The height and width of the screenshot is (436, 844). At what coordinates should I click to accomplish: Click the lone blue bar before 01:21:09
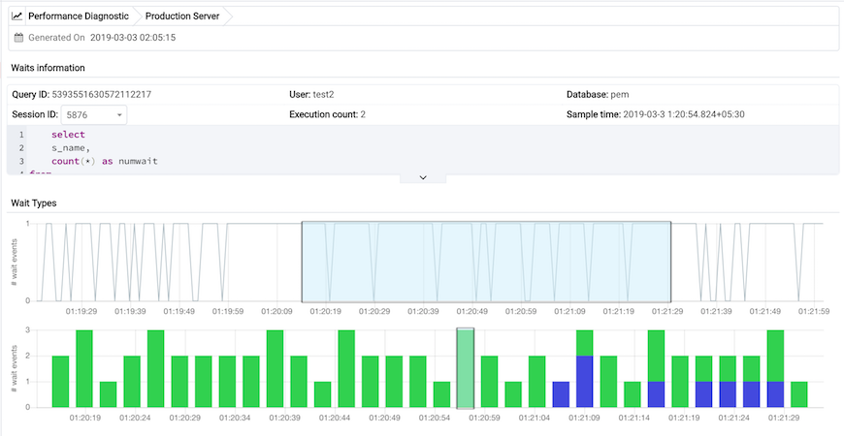pos(561,394)
